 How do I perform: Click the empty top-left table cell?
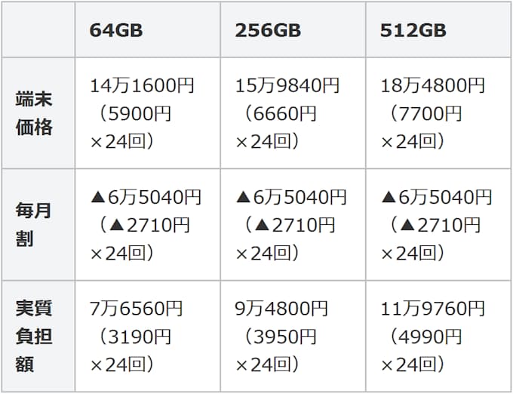[x=38, y=30]
